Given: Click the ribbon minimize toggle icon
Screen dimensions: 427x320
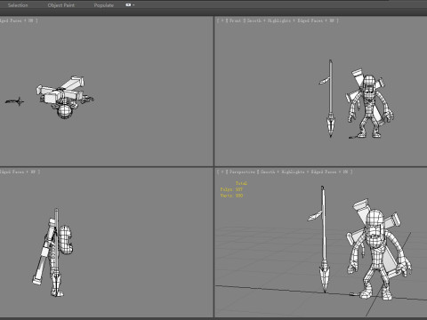Looking at the screenshot, I should [128, 4].
